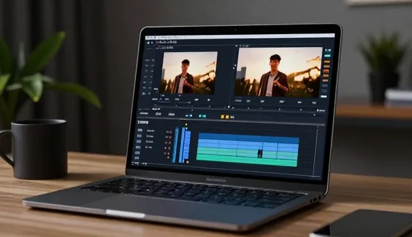The width and height of the screenshot is (412, 237).
Task: Choose the lowest orange swatch in the right panel
Action: (326, 81)
